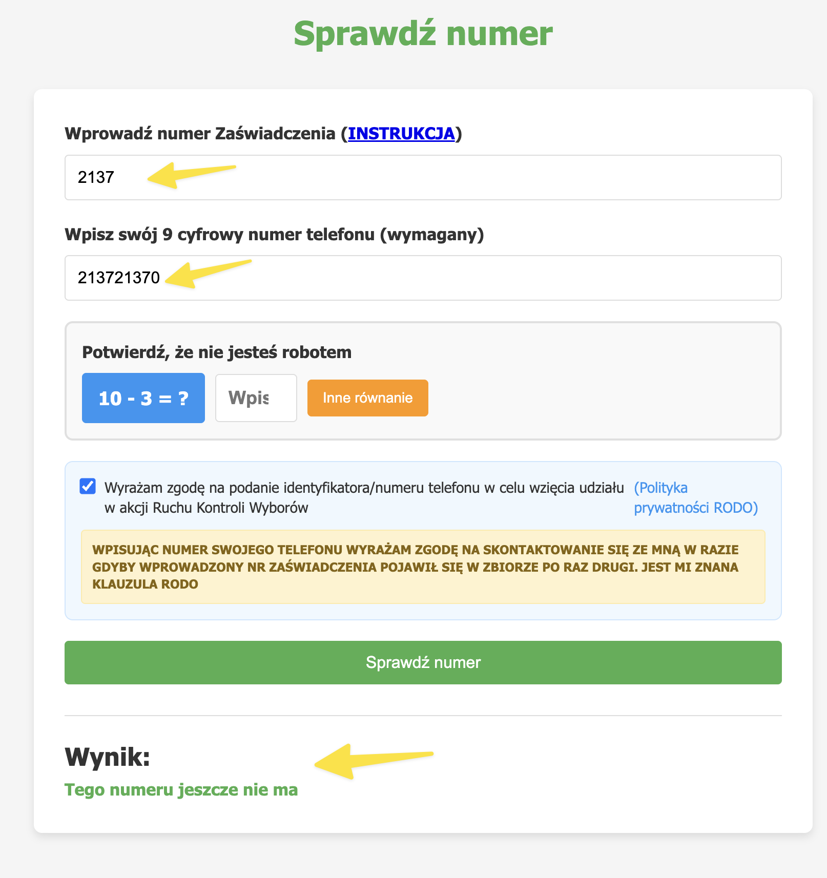Click the Wpisz swój 9 cyfrowy numer telefonu label

[274, 235]
